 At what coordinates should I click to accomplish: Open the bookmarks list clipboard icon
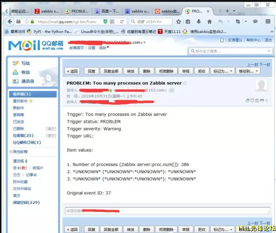(188, 21)
